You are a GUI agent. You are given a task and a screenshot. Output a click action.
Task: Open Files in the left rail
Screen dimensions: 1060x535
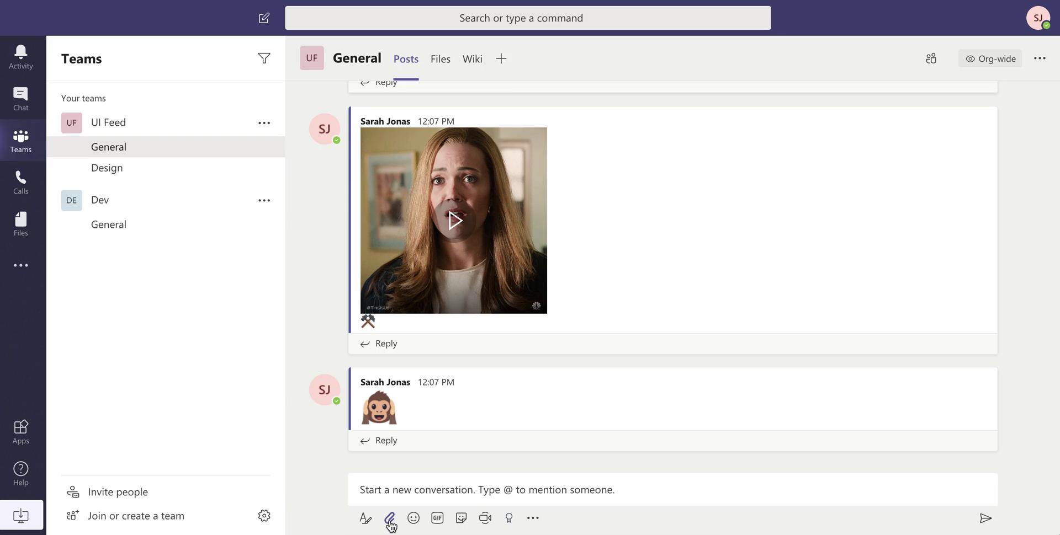coord(21,224)
